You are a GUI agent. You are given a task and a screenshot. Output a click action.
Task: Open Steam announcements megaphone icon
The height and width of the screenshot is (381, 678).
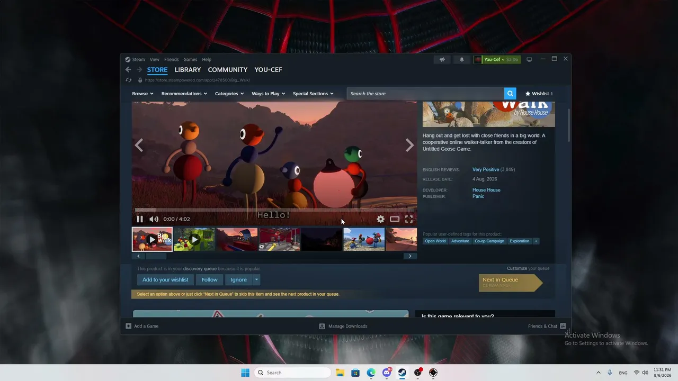pyautogui.click(x=442, y=60)
